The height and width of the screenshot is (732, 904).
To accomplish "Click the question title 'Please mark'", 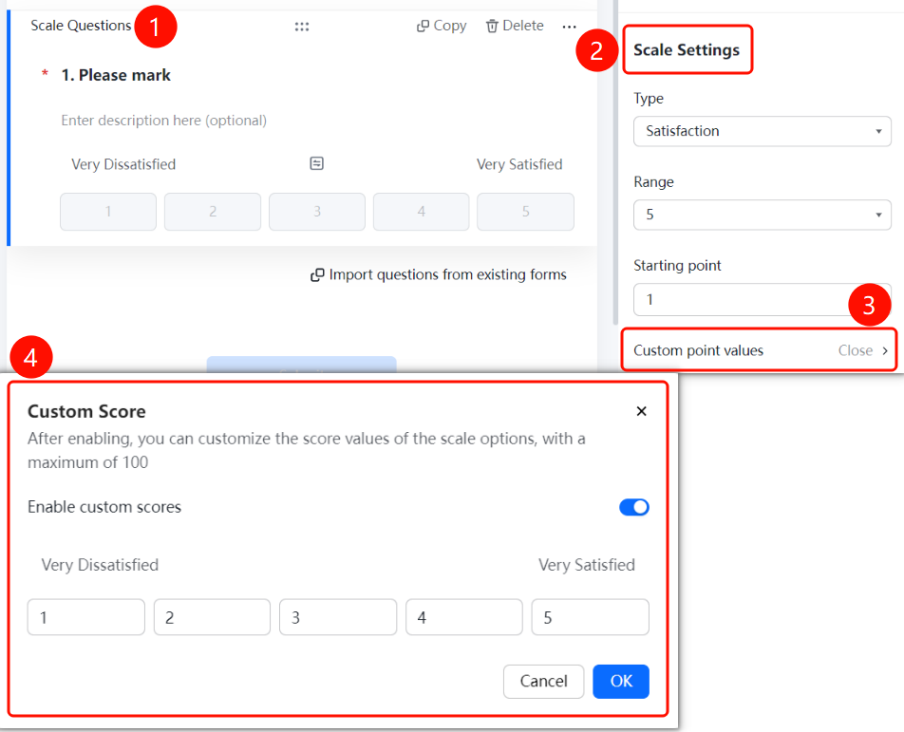I will 124,76.
